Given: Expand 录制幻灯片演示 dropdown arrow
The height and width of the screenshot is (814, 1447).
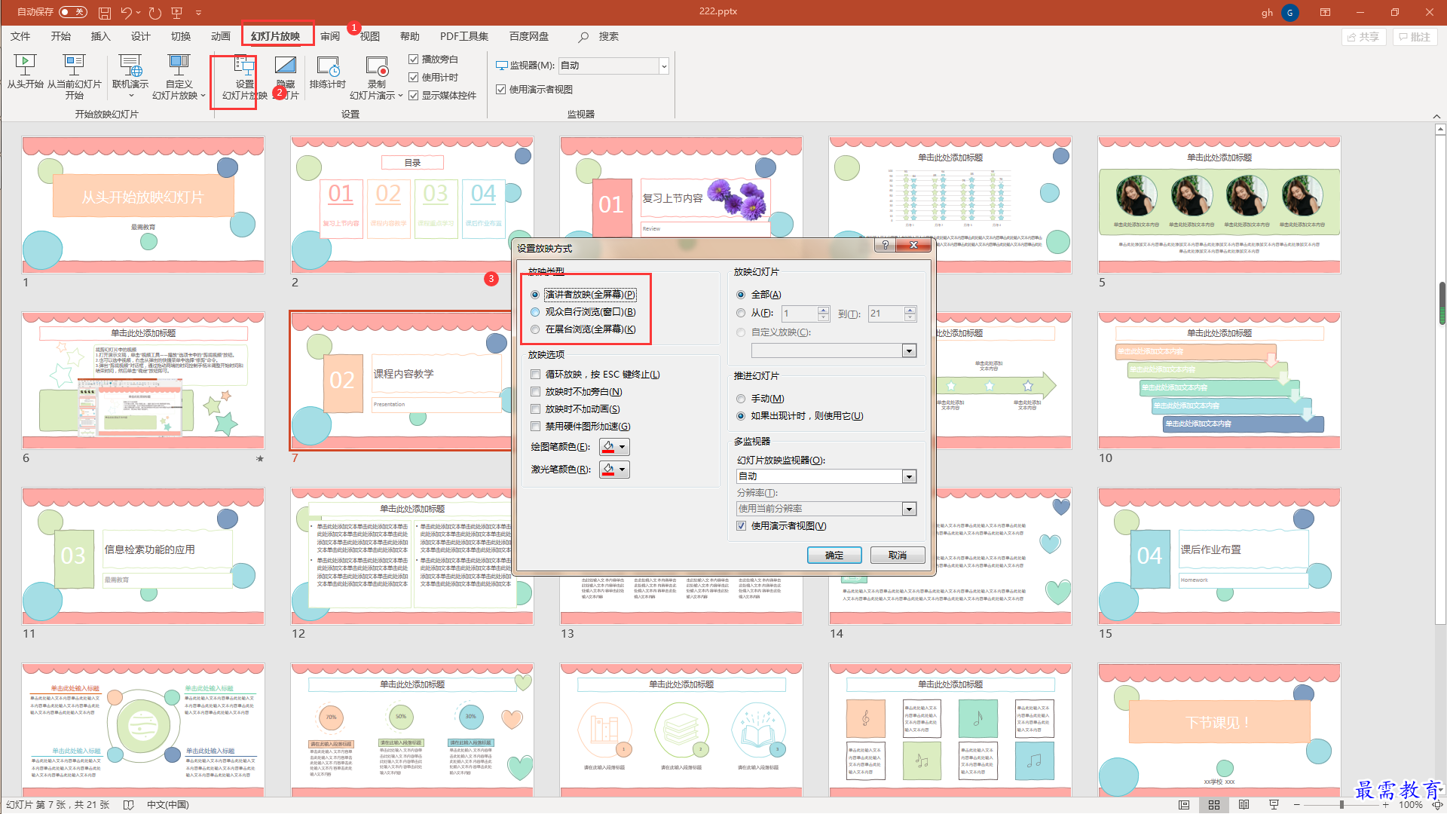Looking at the screenshot, I should tap(400, 96).
